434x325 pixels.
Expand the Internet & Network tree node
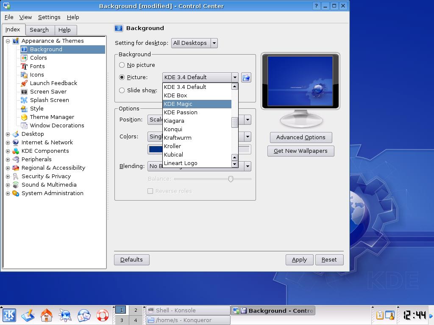tap(8, 143)
